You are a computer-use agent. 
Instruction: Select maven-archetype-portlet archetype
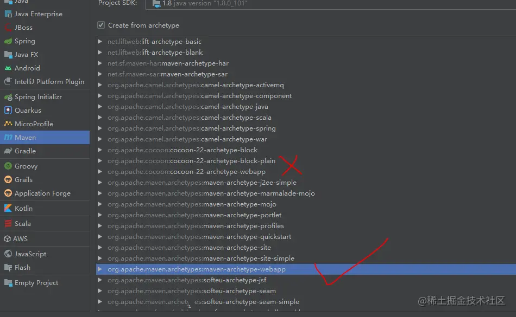pos(194,215)
